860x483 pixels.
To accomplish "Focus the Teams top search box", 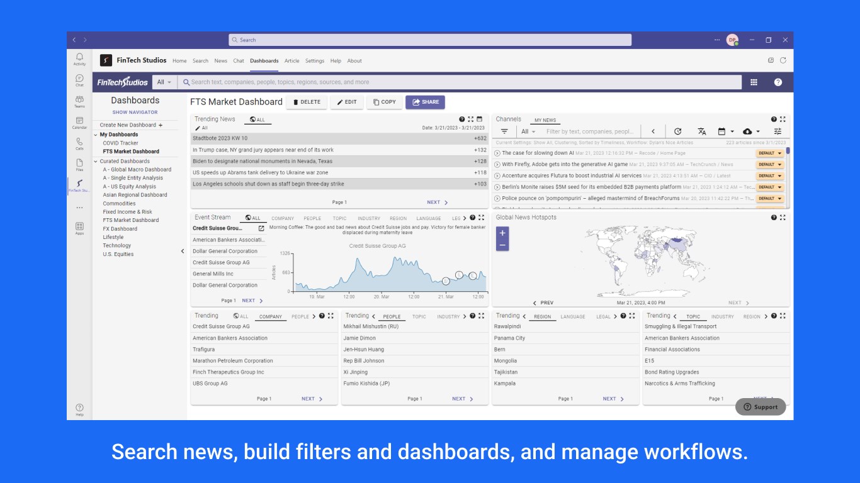I will [430, 40].
